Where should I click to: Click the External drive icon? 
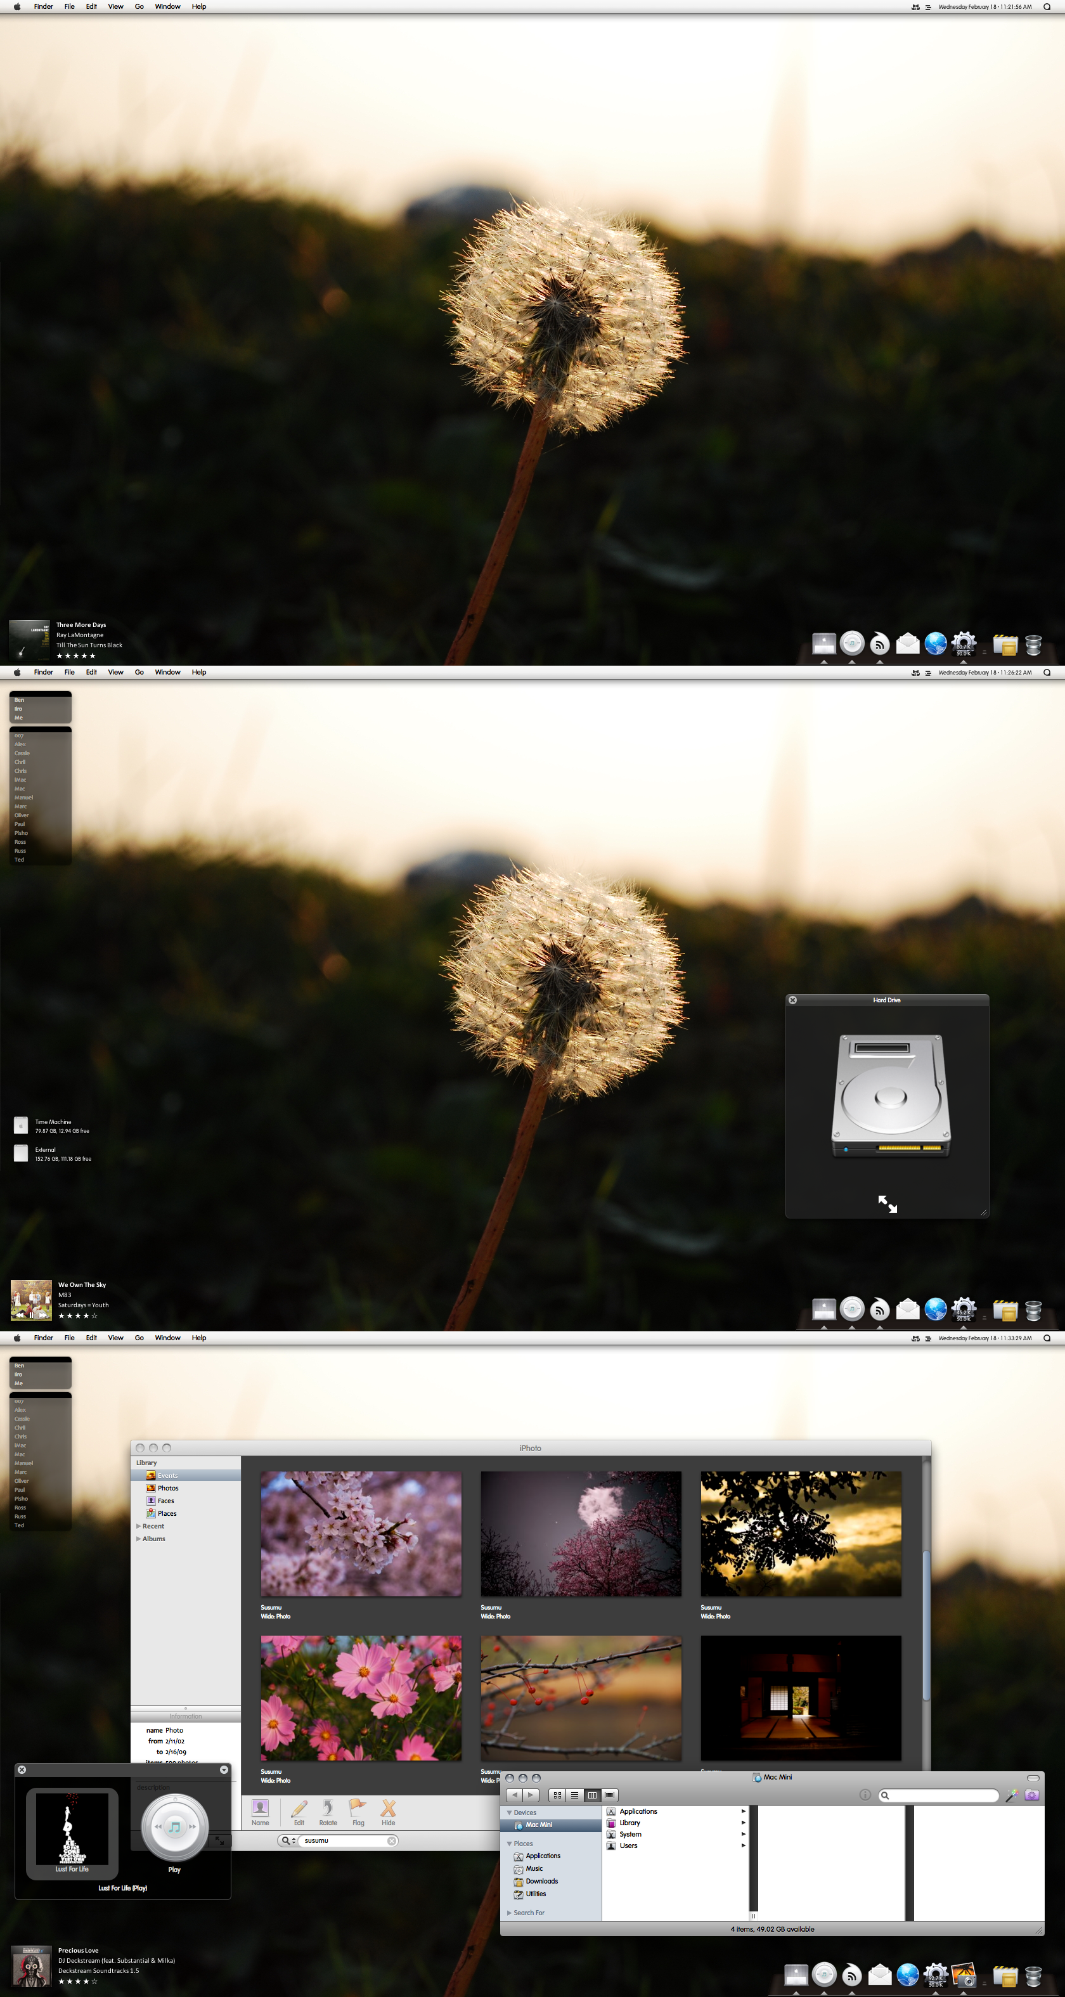click(21, 1154)
